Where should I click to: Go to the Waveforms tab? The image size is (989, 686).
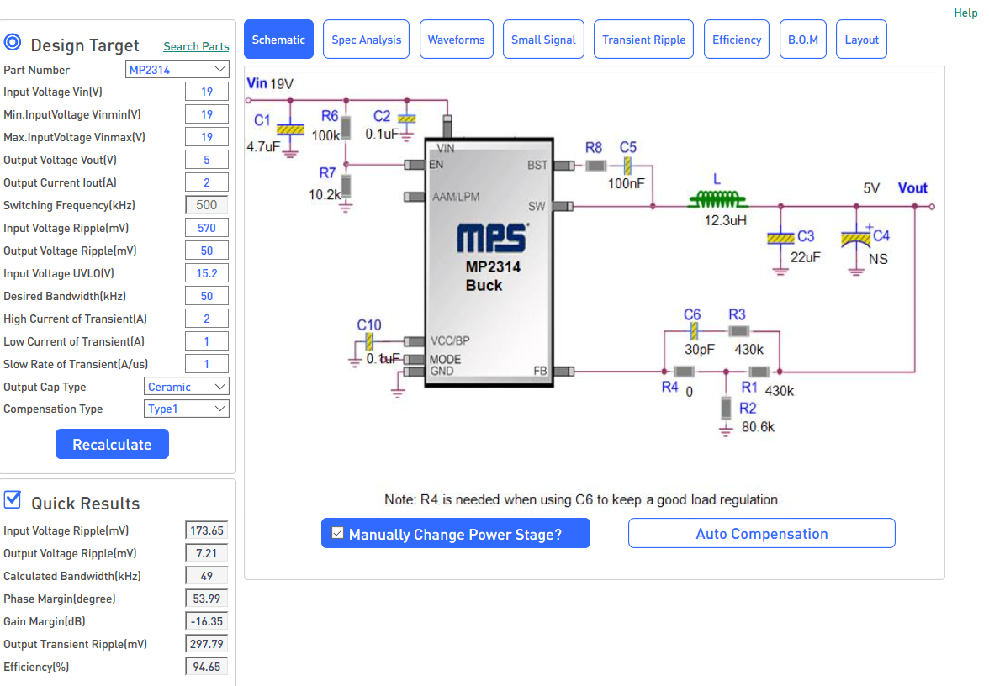[457, 39]
